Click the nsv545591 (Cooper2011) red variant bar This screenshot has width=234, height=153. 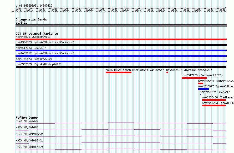click(121, 39)
